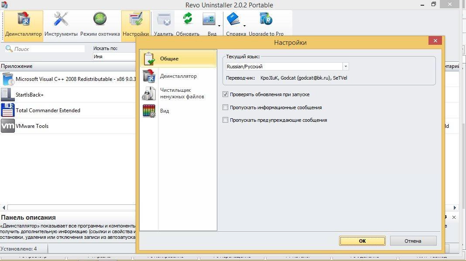Activate Режим охотника target icon
Screen dimensions: 466x261
pyautogui.click(x=100, y=19)
